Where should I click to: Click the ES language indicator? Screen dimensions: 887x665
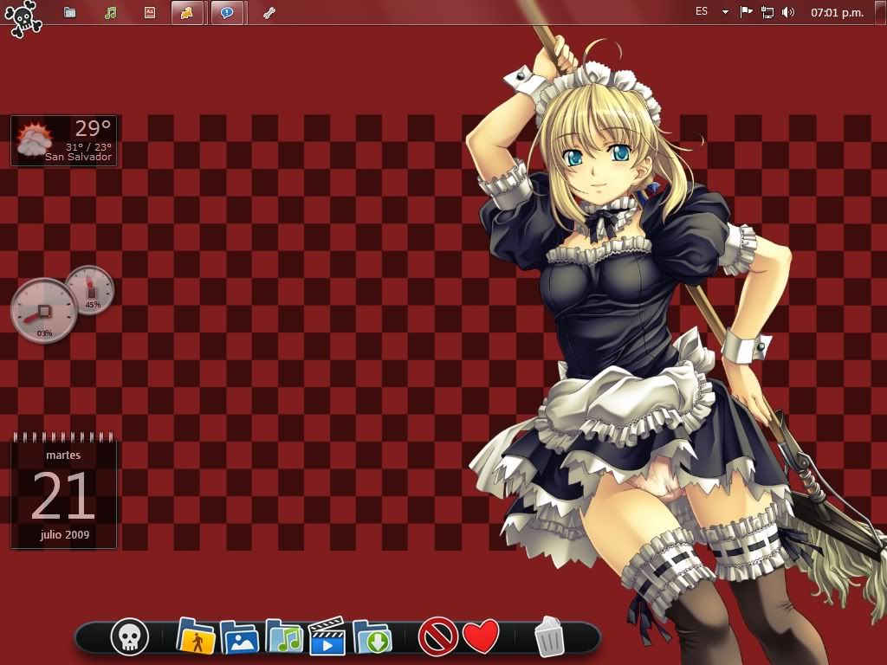click(x=702, y=11)
